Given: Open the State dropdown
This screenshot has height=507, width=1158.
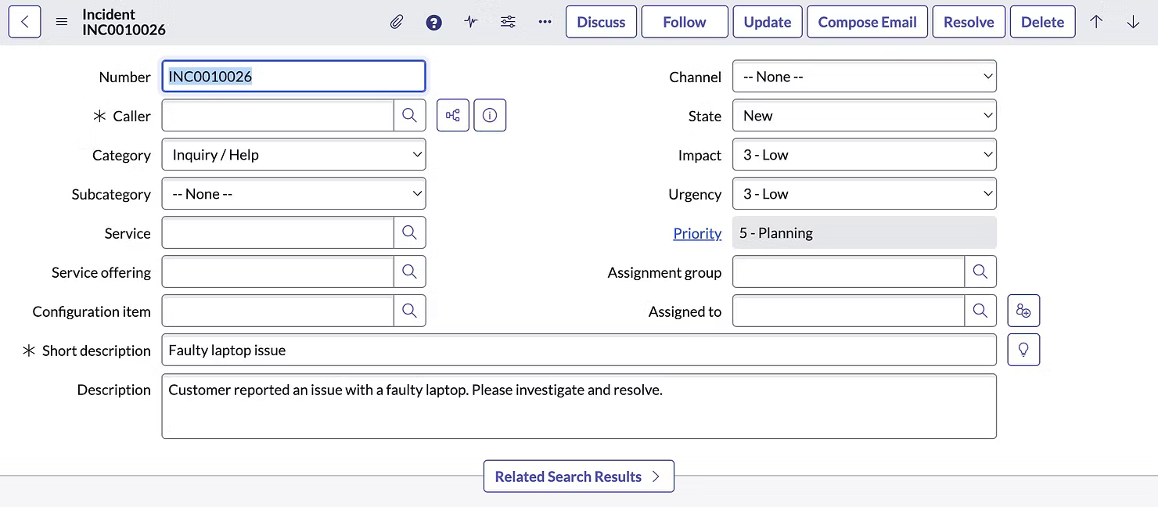Looking at the screenshot, I should click(x=864, y=115).
